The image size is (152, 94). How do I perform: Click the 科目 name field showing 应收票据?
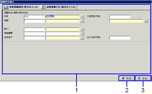(x=63, y=17)
